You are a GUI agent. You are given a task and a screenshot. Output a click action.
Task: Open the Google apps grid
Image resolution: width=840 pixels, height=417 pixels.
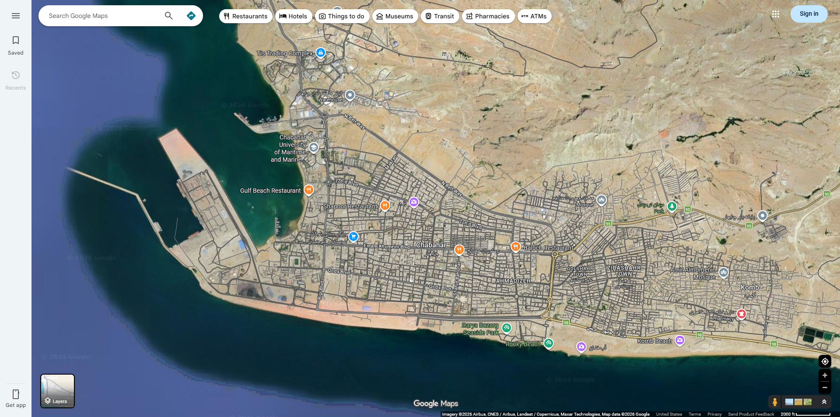click(775, 14)
